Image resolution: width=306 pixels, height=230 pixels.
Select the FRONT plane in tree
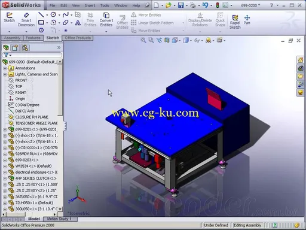21,80
